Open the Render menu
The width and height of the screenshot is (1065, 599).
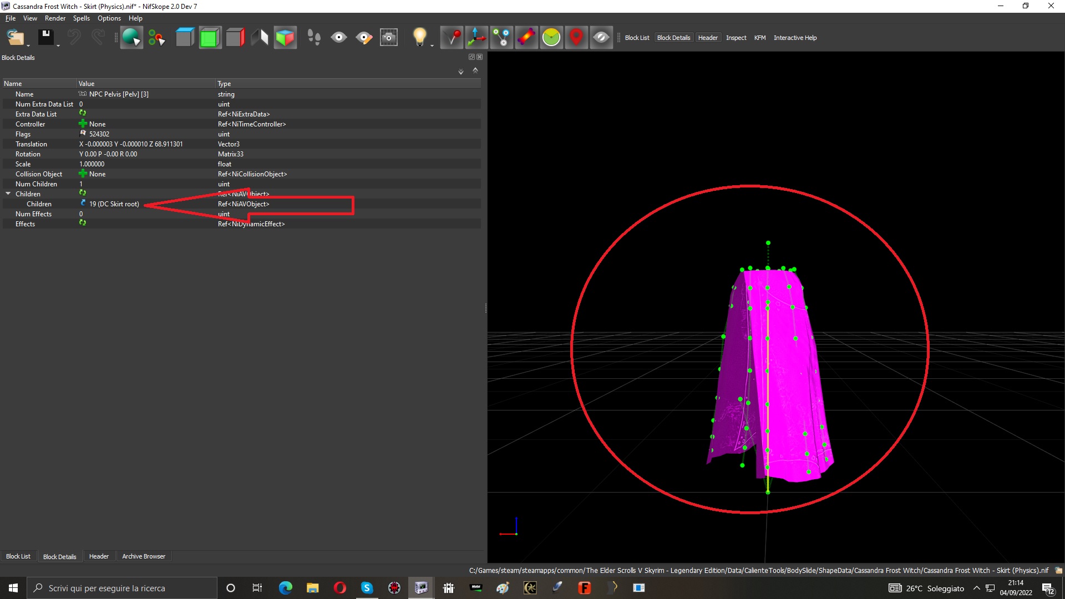(55, 18)
